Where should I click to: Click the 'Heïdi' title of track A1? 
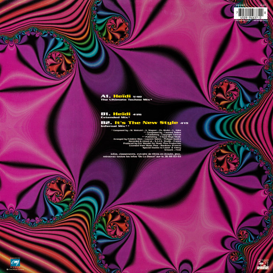(121, 96)
